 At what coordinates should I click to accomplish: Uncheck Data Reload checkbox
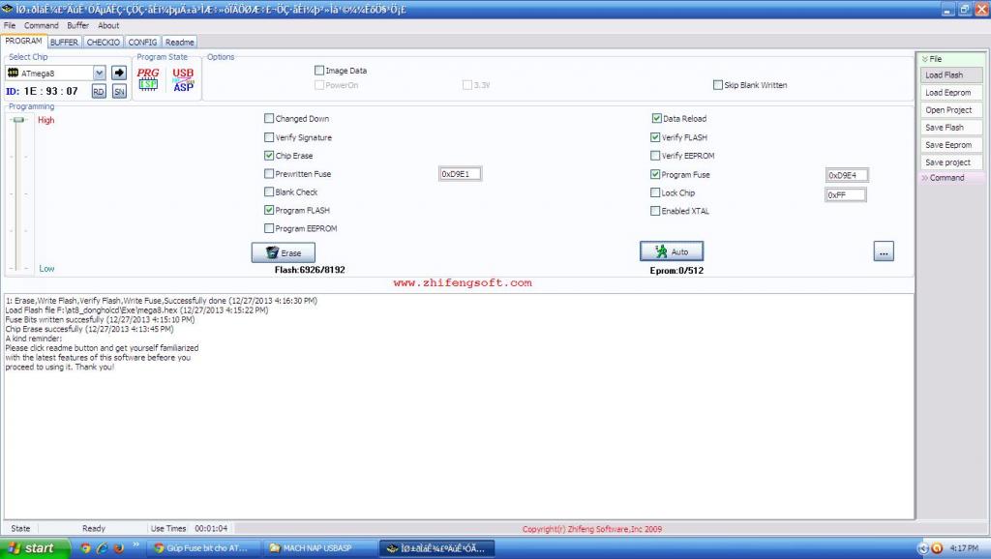click(x=657, y=118)
